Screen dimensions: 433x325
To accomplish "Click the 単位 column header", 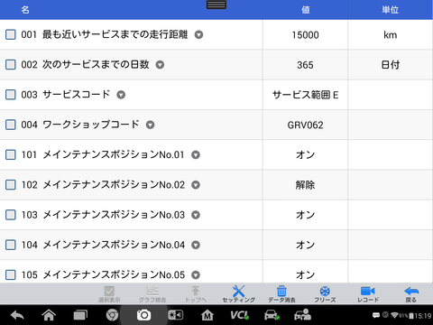I will [x=391, y=10].
